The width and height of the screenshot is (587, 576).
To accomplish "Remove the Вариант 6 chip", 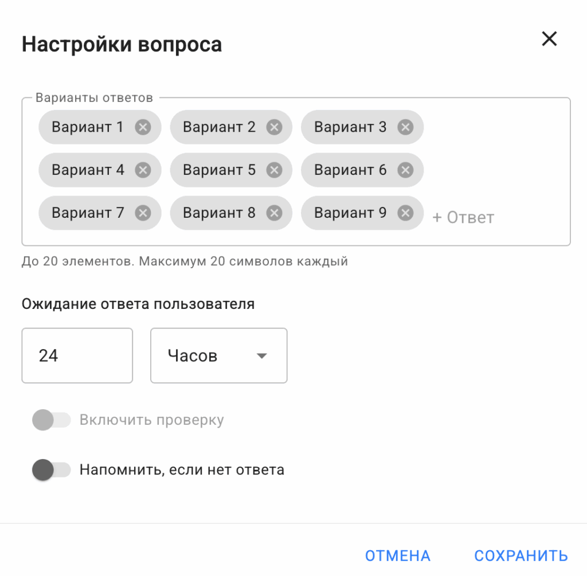I will coord(405,170).
